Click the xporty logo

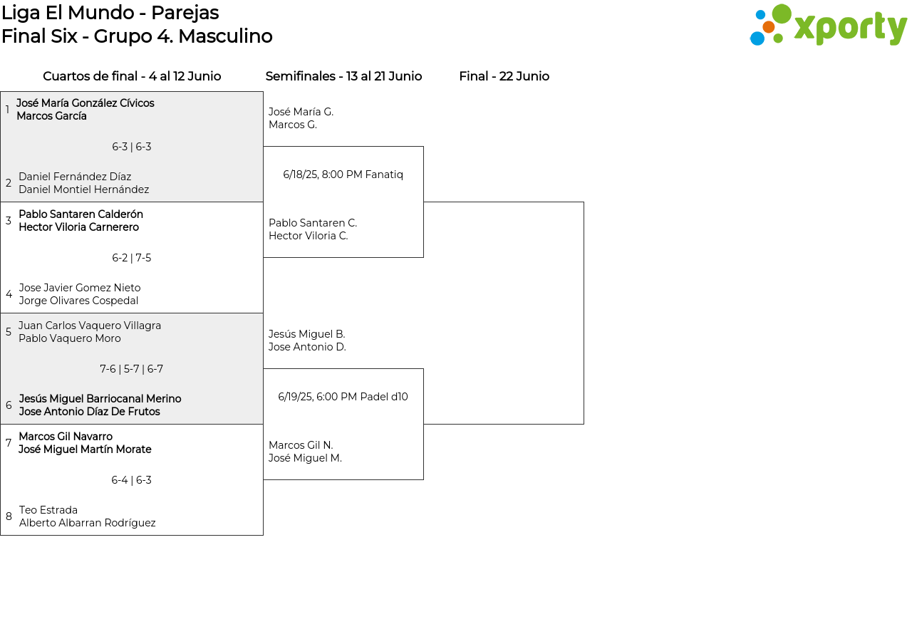click(x=828, y=26)
